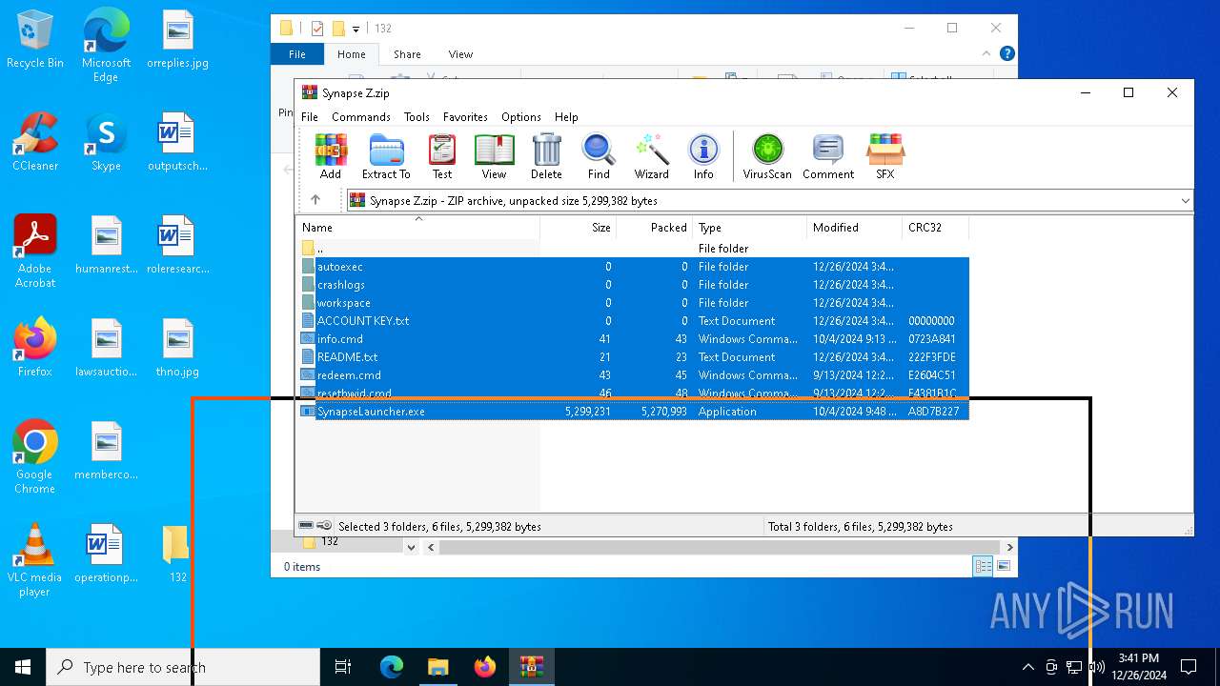Expand the archive path dropdown
The height and width of the screenshot is (686, 1220).
click(x=1185, y=201)
